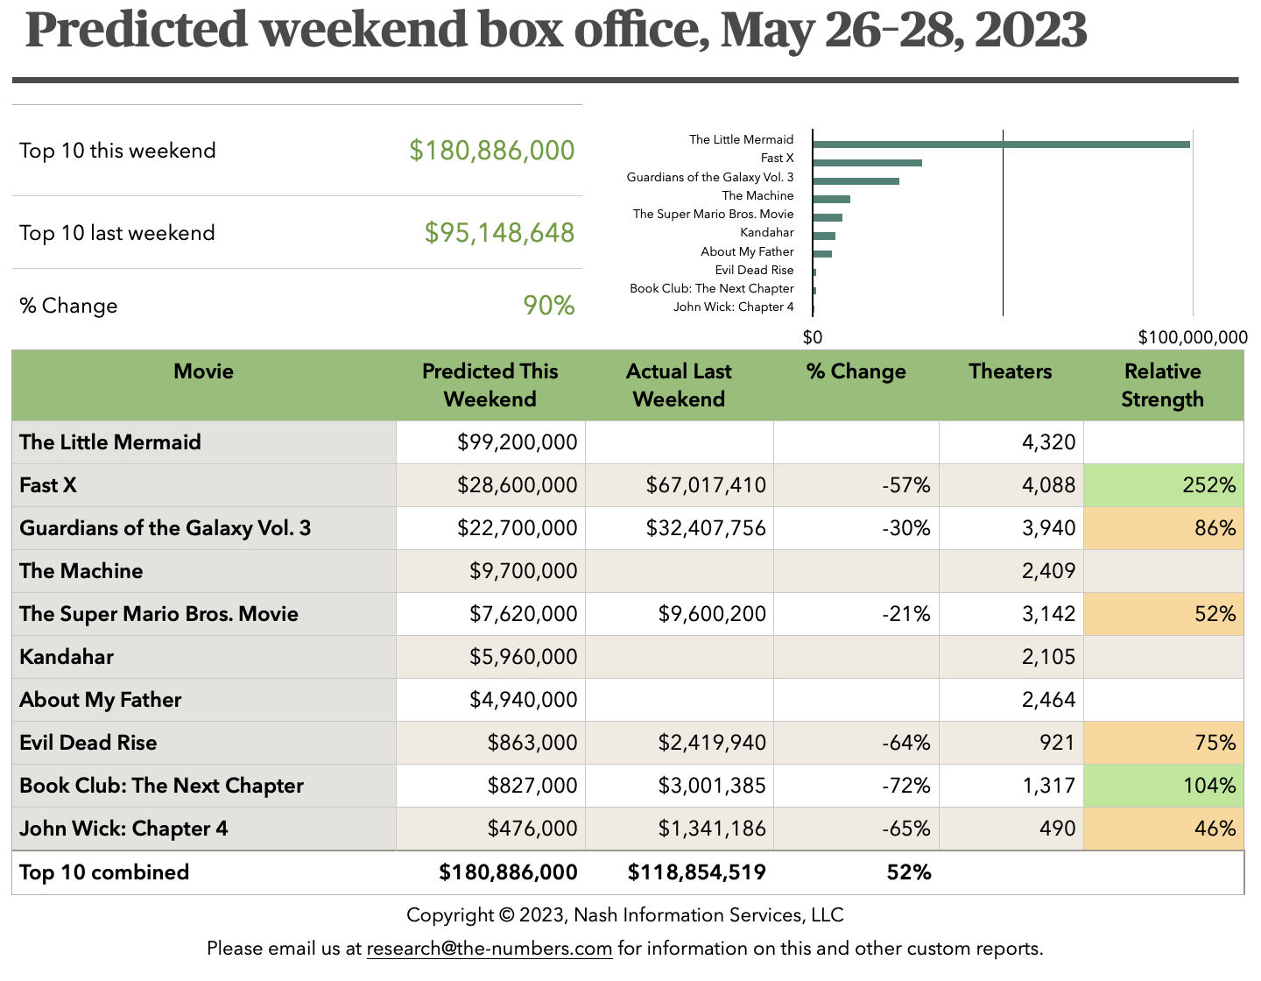Select The Machine table row title
The width and height of the screenshot is (1261, 981).
81,571
